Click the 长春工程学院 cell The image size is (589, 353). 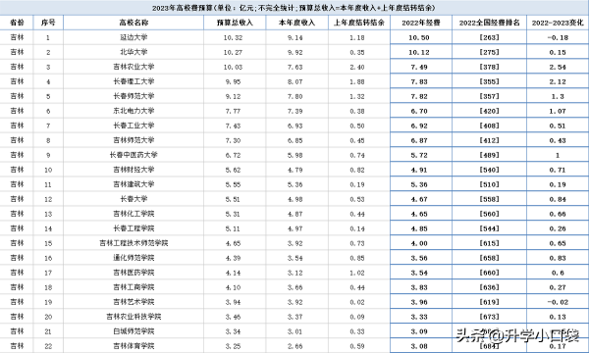[134, 228]
